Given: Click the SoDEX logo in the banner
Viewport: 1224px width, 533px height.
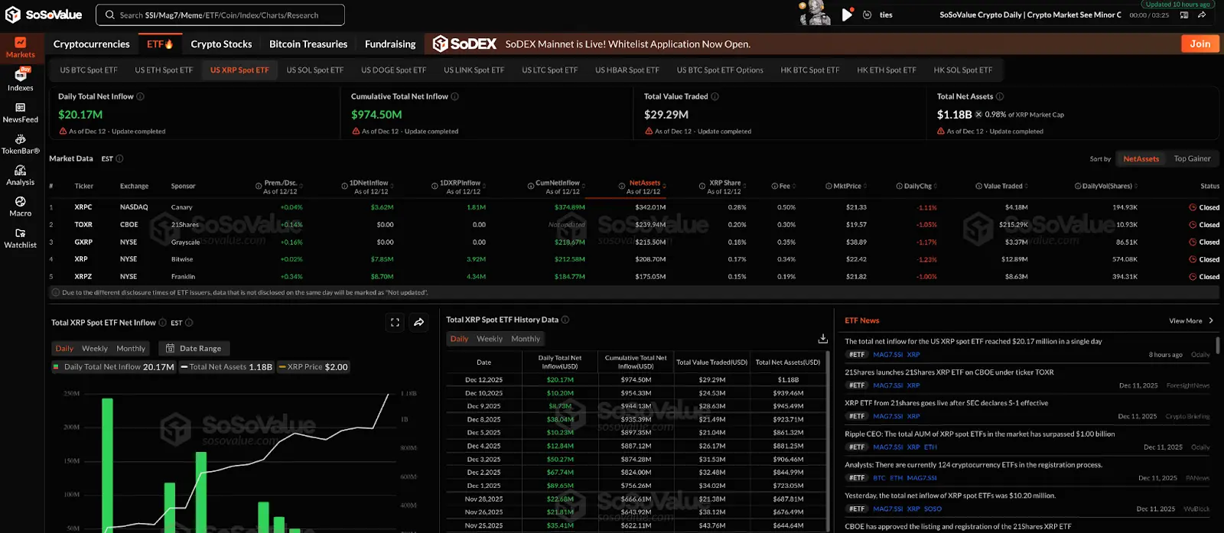Looking at the screenshot, I should coord(464,44).
